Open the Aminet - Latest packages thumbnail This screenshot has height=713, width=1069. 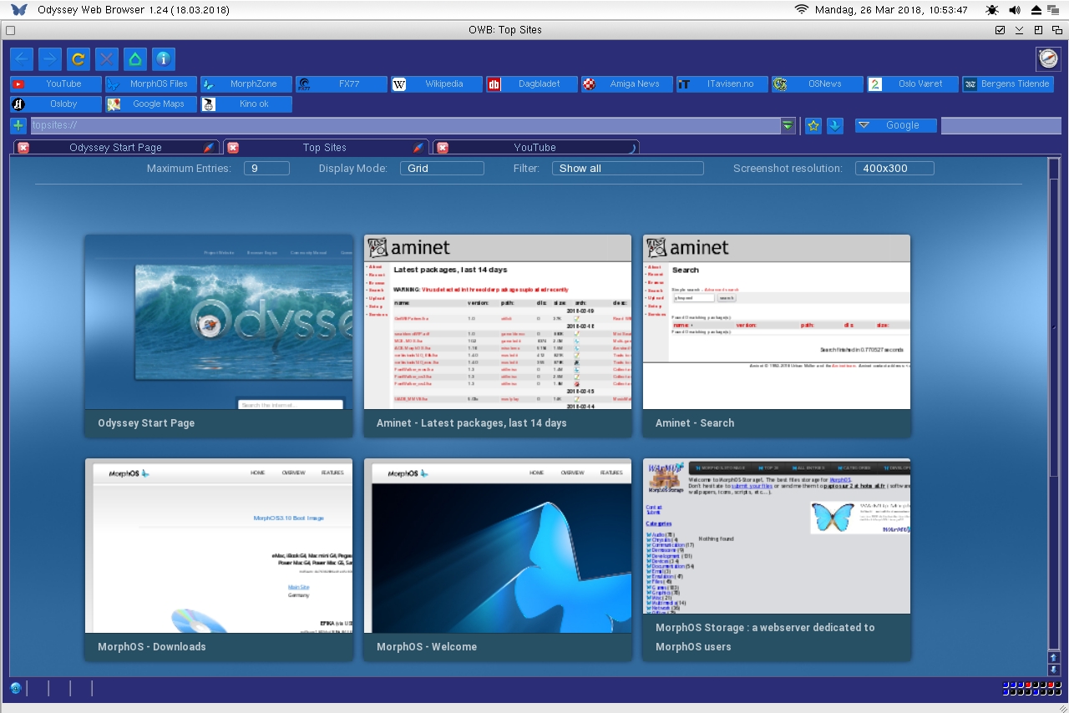pos(498,336)
